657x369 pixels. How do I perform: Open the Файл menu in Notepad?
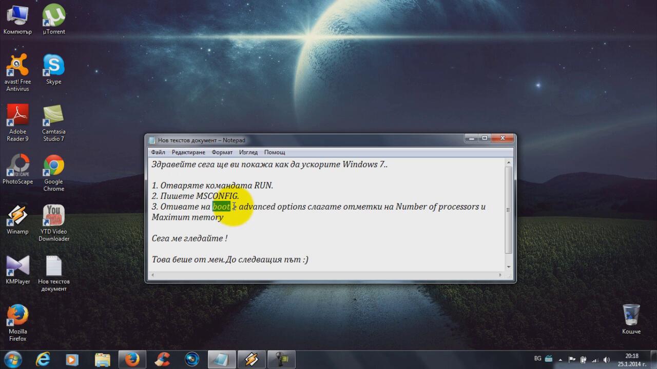pyautogui.click(x=158, y=152)
